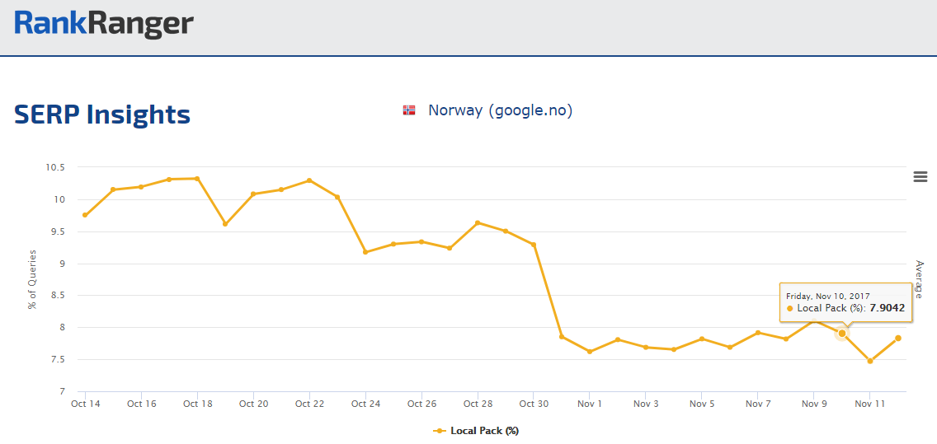Select the Nov 10 highlighted data point
Image resolution: width=937 pixels, height=444 pixels.
(x=842, y=333)
